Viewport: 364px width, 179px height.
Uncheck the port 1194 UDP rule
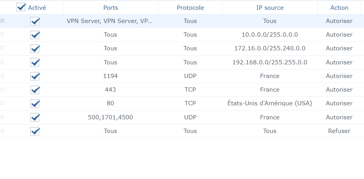click(x=35, y=76)
